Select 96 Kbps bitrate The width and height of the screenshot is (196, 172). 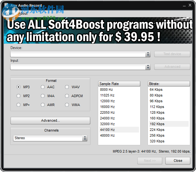click(169, 101)
